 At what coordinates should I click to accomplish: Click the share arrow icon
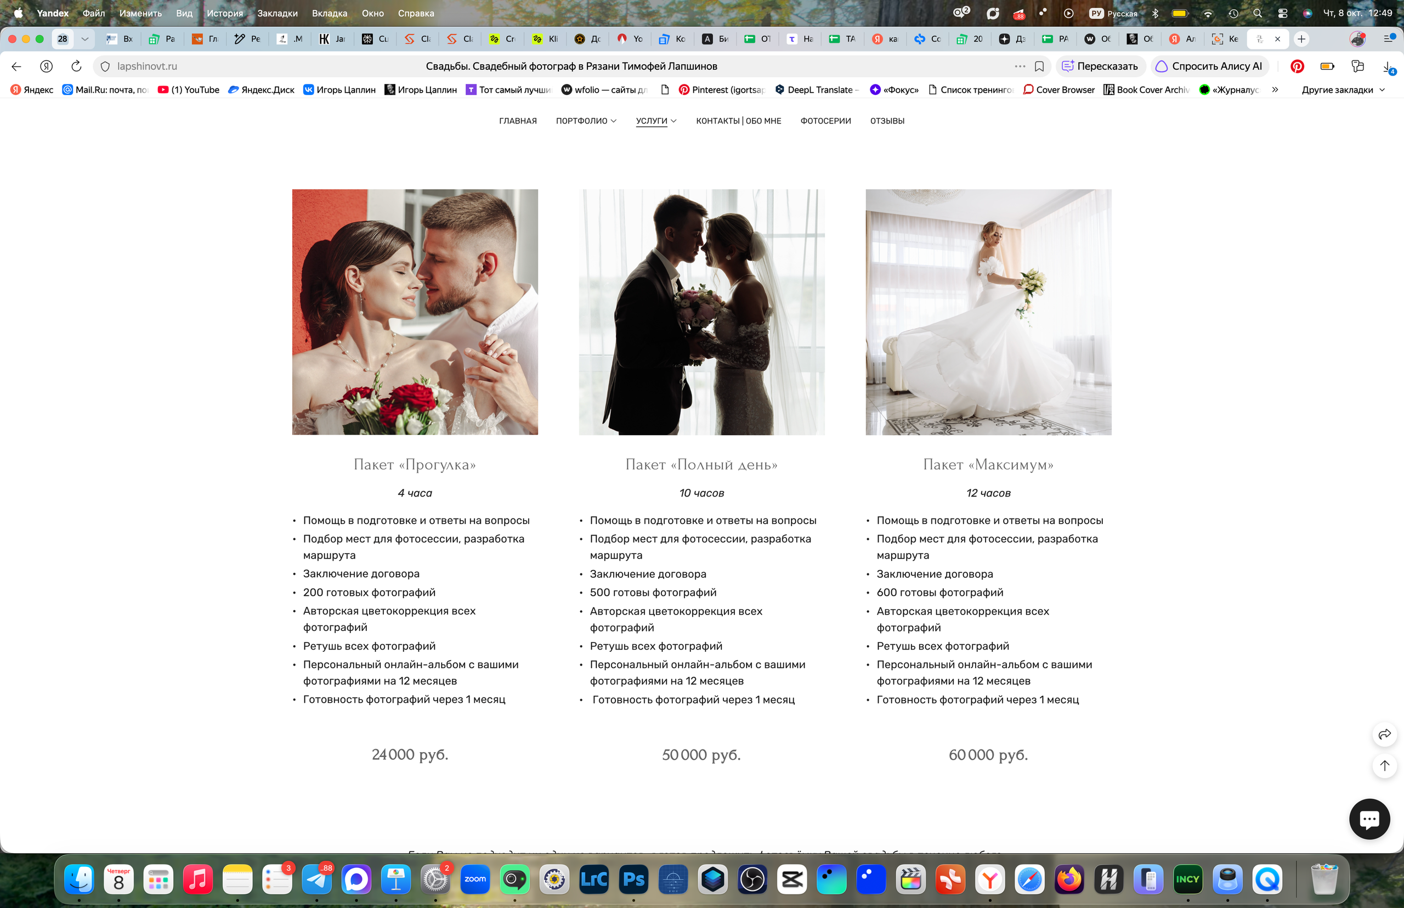click(1384, 734)
